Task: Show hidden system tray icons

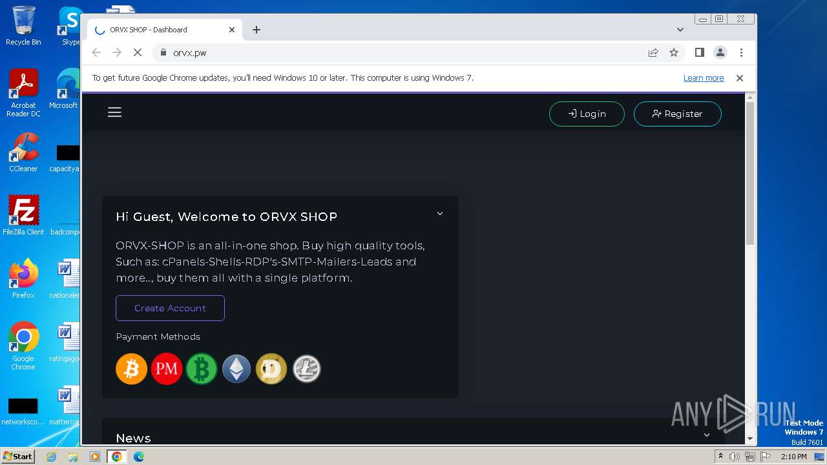Action: point(720,457)
